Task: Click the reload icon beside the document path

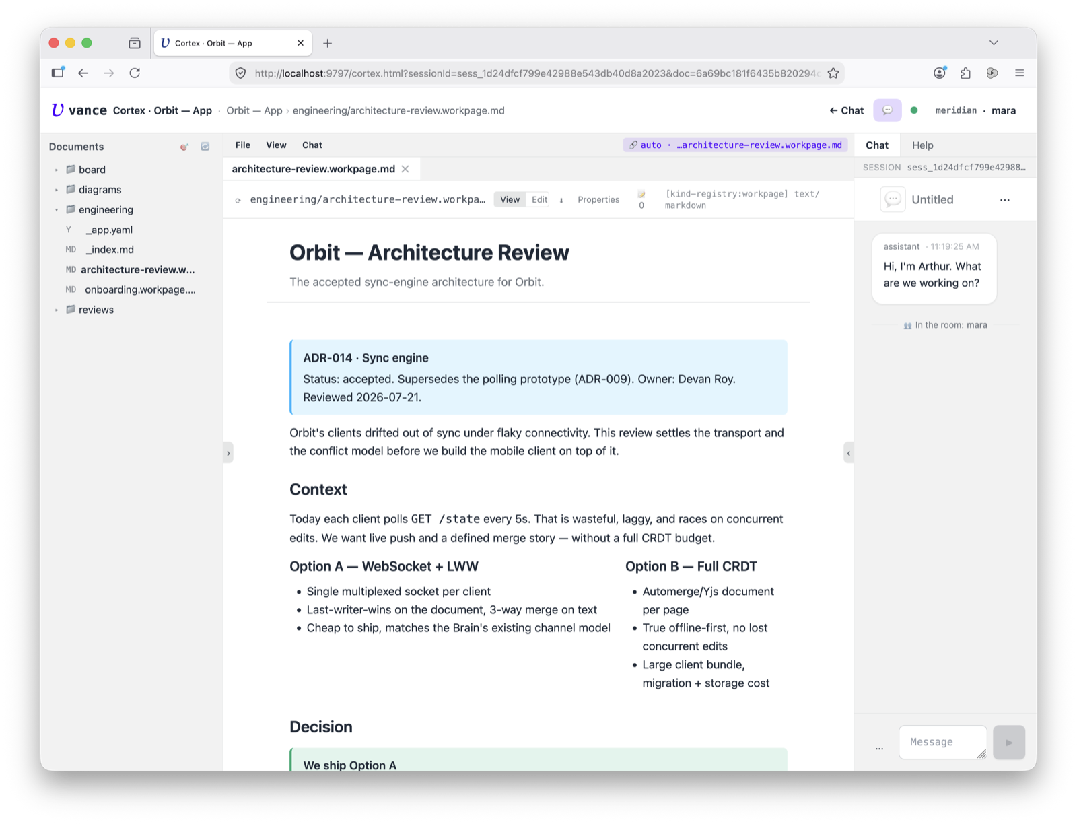Action: [x=238, y=200]
